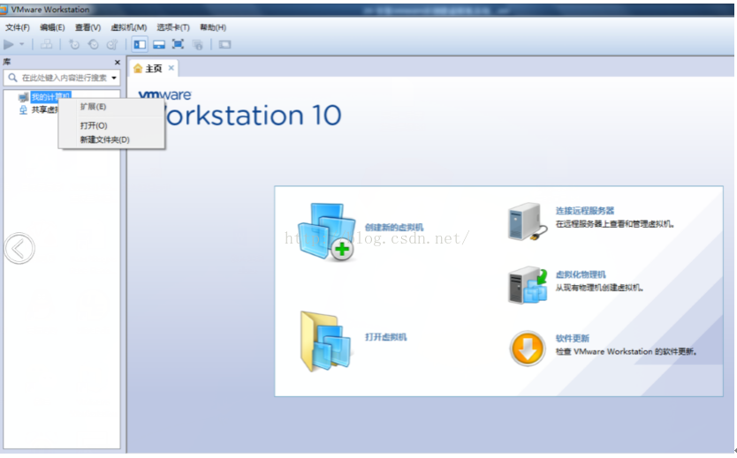The width and height of the screenshot is (737, 458).
Task: Click the shared VMs tree icon
Action: (x=23, y=109)
